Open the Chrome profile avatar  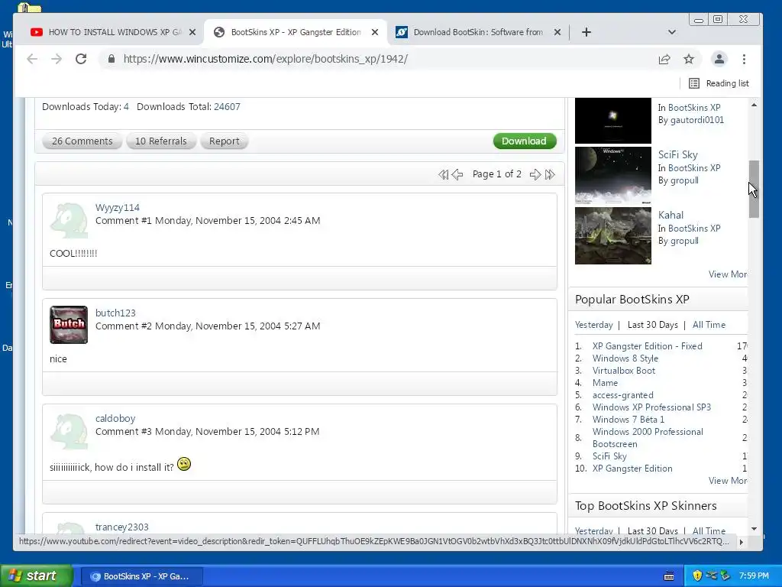(719, 60)
